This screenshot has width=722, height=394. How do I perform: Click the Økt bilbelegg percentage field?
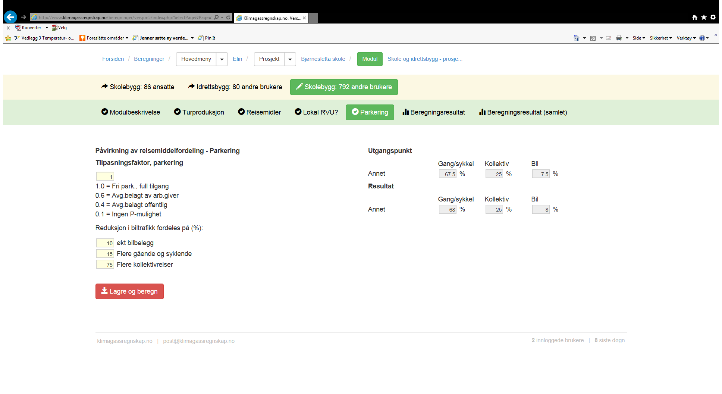(x=105, y=243)
